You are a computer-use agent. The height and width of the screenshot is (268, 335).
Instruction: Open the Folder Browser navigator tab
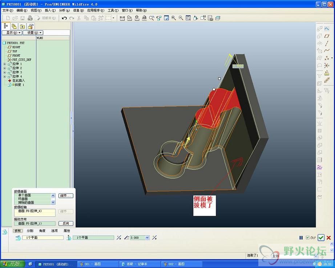coord(14,26)
